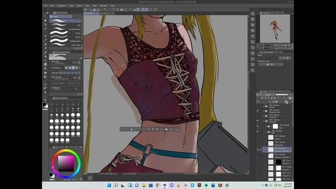Select the Eyedropper tool

[x=45, y=40]
